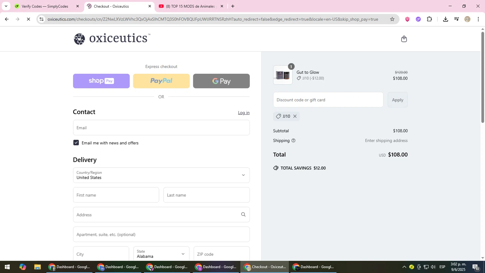Image resolution: width=485 pixels, height=273 pixels.
Task: Switch to Checkout - Oxiceutics taskbar window
Action: pyautogui.click(x=264, y=267)
